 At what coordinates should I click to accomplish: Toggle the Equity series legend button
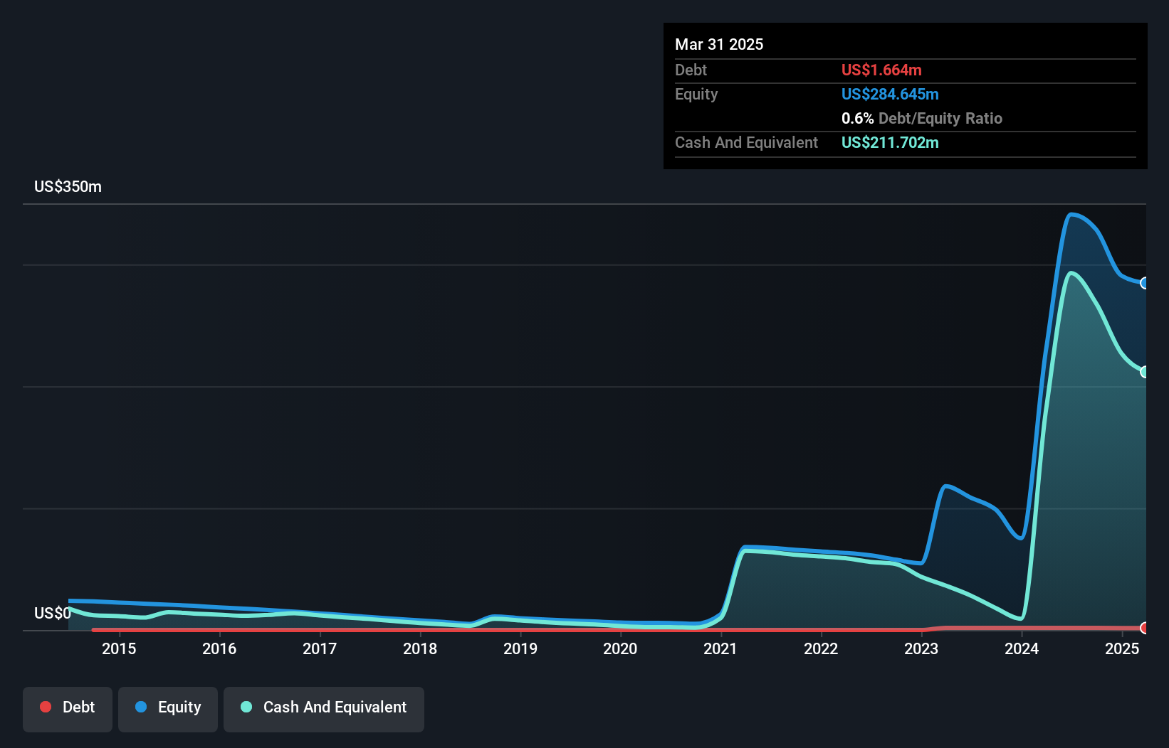(168, 709)
